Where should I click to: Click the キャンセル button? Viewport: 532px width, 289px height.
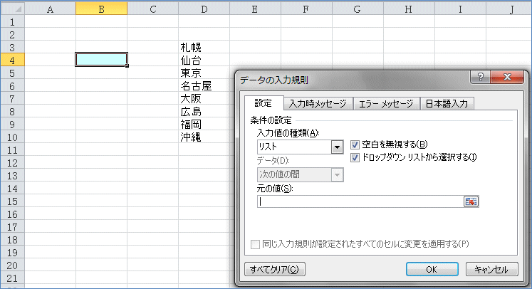[x=491, y=269]
